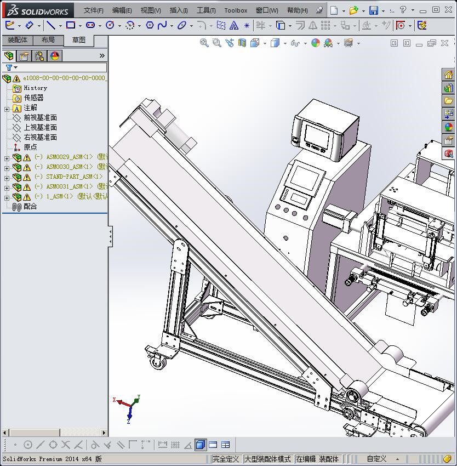Click the 自定义 status bar button

376,459
